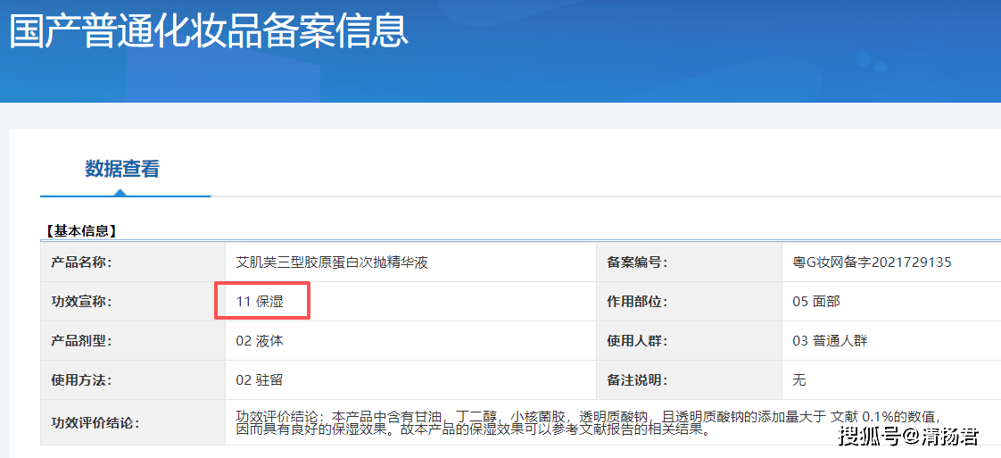The height and width of the screenshot is (458, 1001).
Task: Click the 使用方法 label cell
Action: (133, 380)
